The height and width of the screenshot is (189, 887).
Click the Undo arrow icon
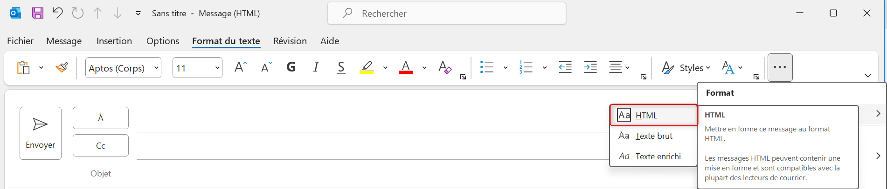coord(57,13)
